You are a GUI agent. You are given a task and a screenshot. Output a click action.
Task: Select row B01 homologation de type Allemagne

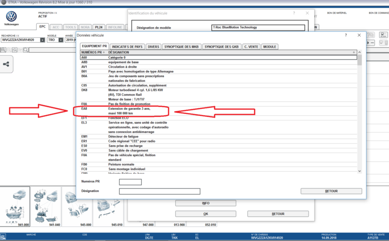pyautogui.click(x=219, y=71)
